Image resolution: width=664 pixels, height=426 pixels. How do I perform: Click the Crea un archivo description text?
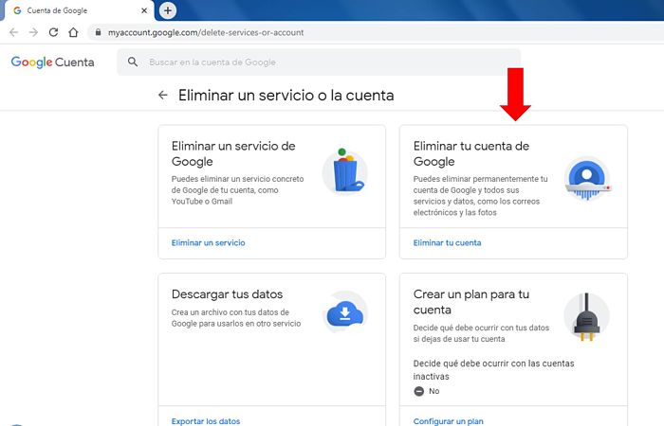(236, 318)
